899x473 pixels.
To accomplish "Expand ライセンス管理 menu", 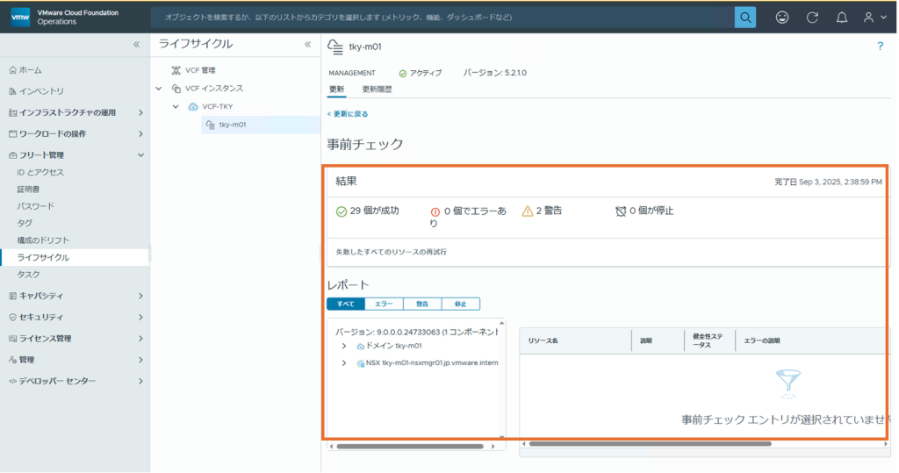I will pyautogui.click(x=140, y=338).
